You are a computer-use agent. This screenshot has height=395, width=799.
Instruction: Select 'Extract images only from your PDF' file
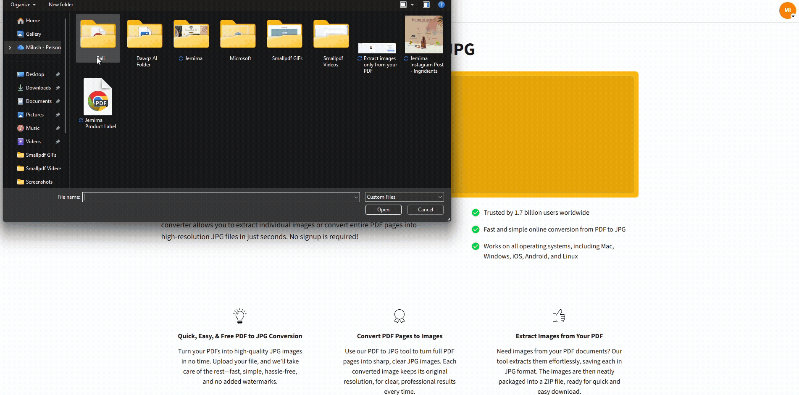tap(377, 58)
